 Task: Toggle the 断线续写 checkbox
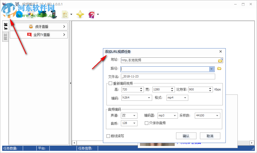click(x=108, y=136)
